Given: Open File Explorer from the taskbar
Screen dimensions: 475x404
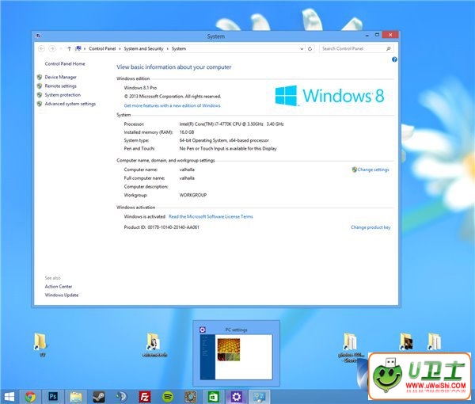Looking at the screenshot, I should pyautogui.click(x=76, y=396).
